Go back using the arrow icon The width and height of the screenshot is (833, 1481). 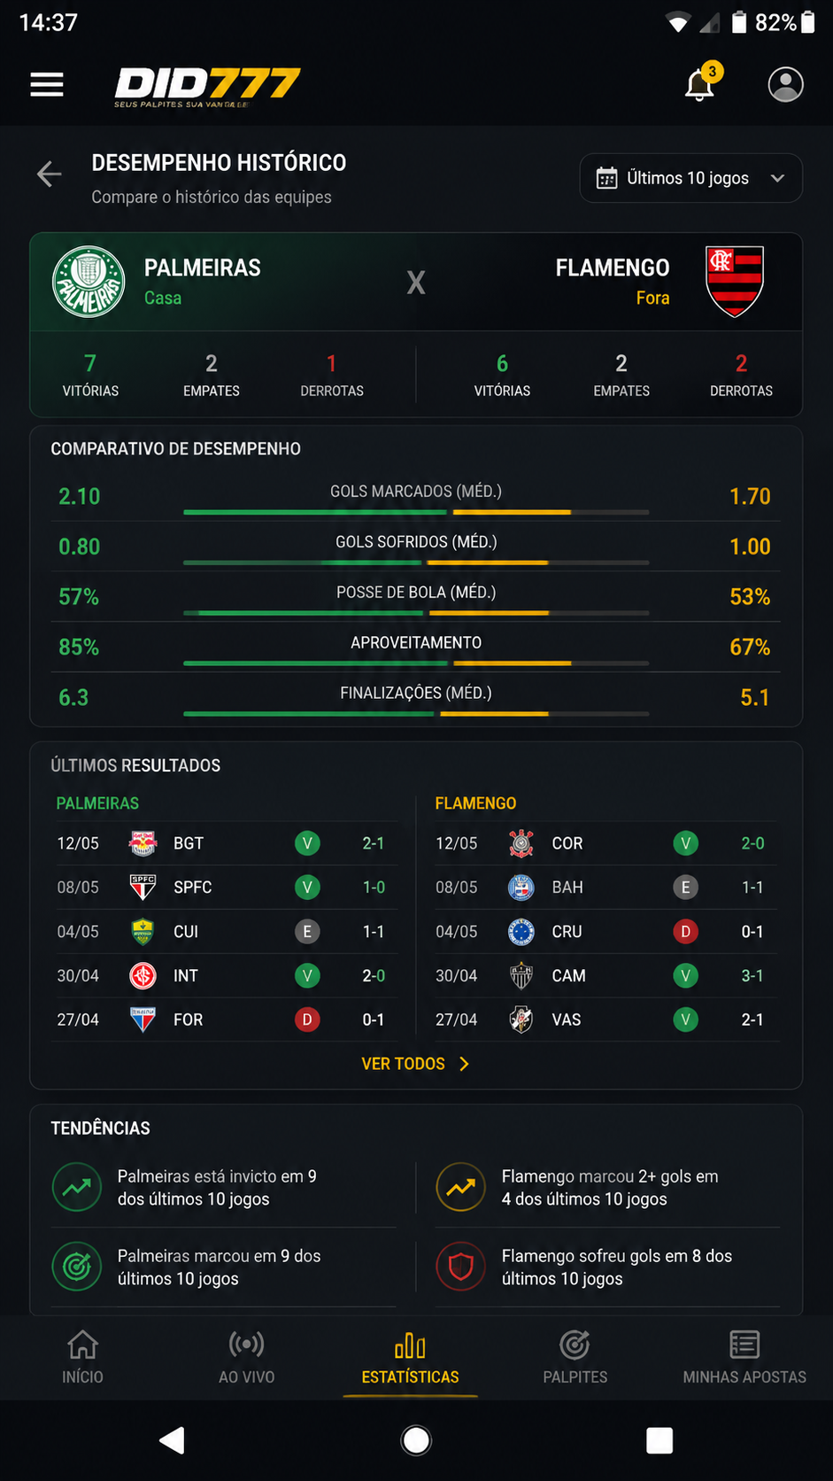[50, 174]
